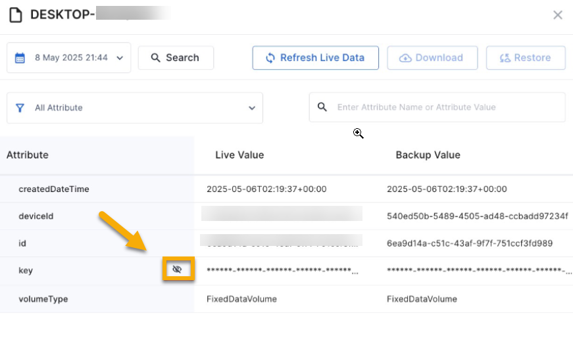This screenshot has width=573, height=340.
Task: Click the Search button
Action: (x=176, y=58)
